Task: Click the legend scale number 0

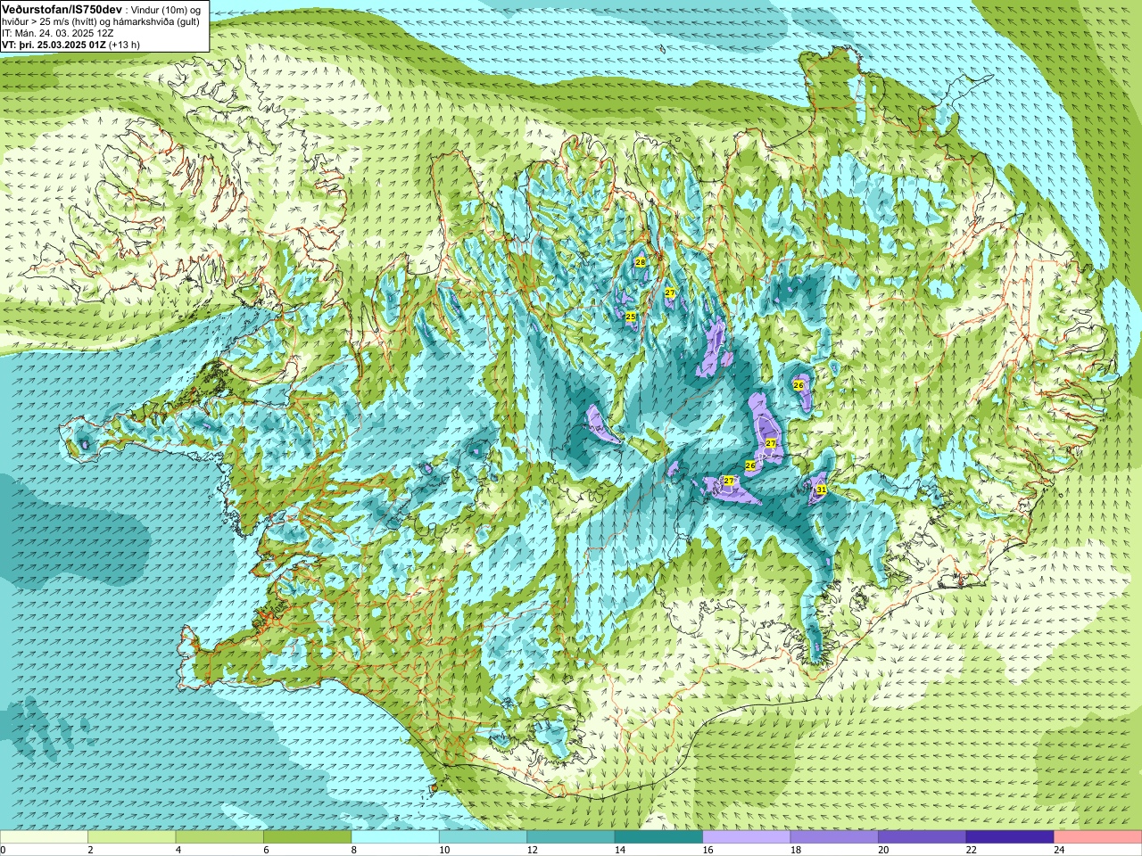Action: 4,850
